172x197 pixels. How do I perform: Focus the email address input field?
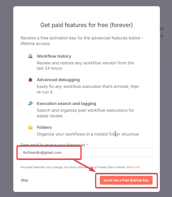tap(87, 153)
